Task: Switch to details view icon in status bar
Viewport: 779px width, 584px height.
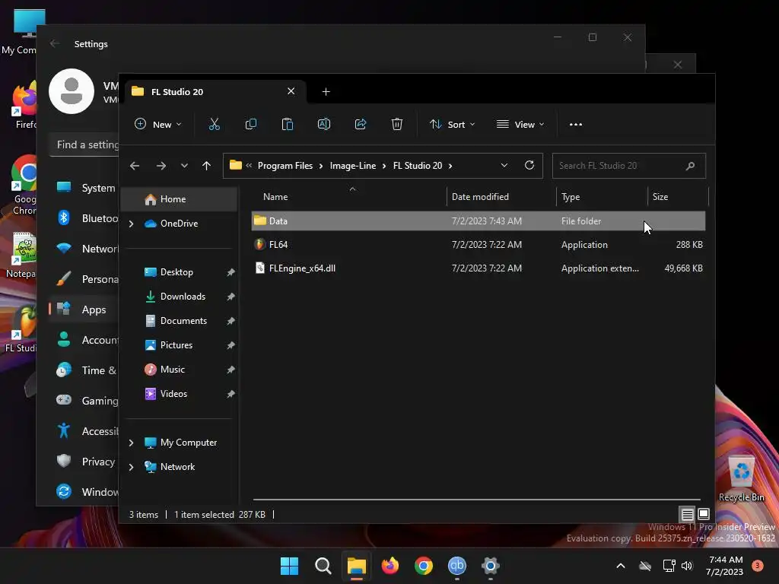Action: 687,514
